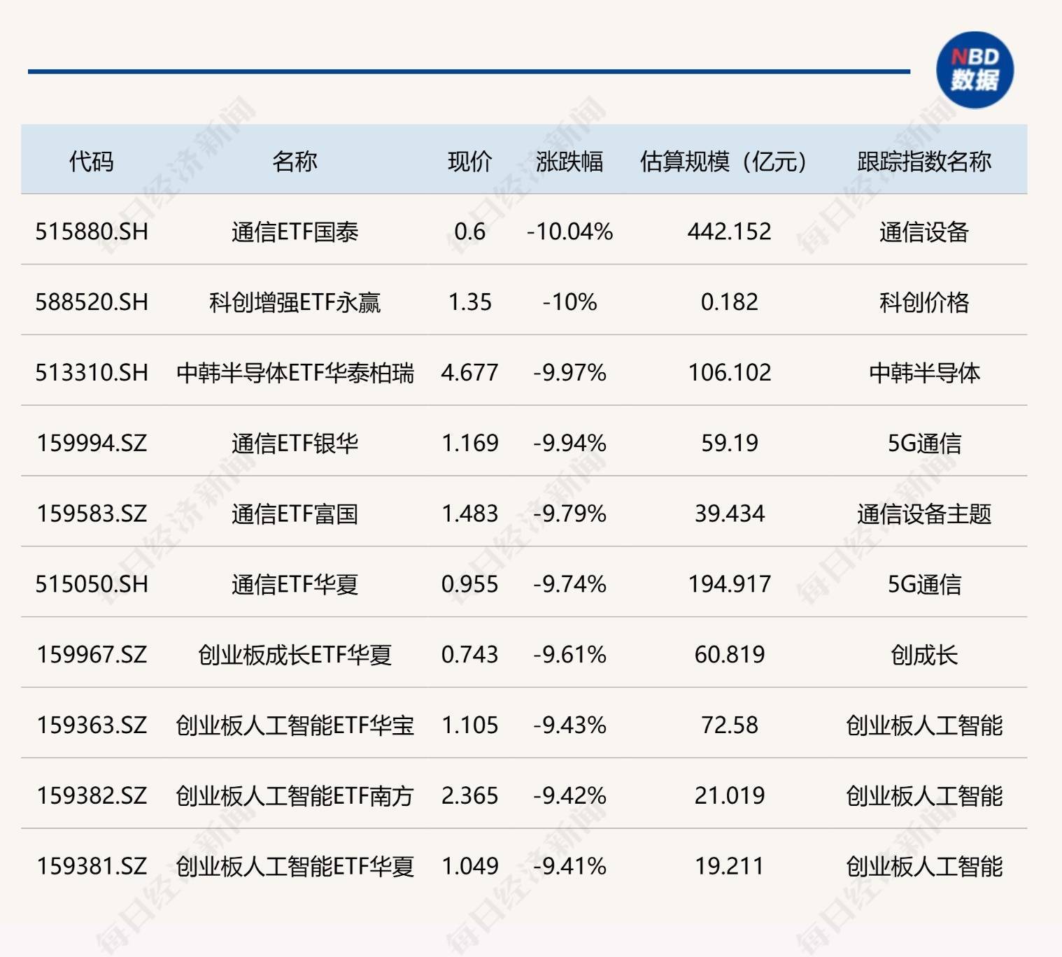Select the estimated size 0.182
Screen dimensions: 1062x957
[729, 302]
